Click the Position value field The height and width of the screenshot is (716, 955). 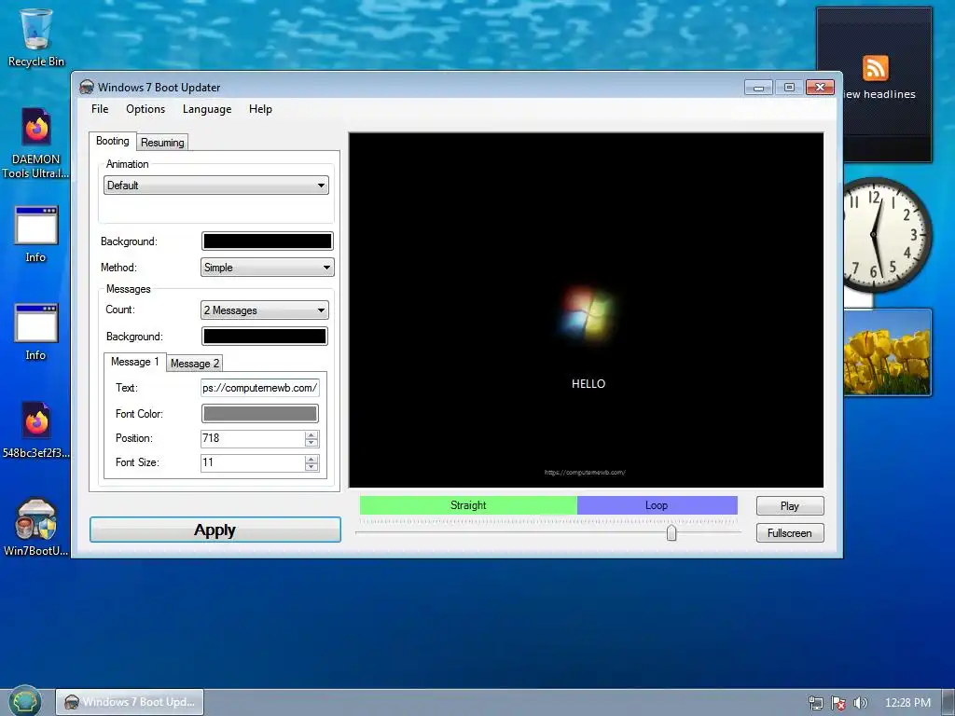tap(253, 438)
